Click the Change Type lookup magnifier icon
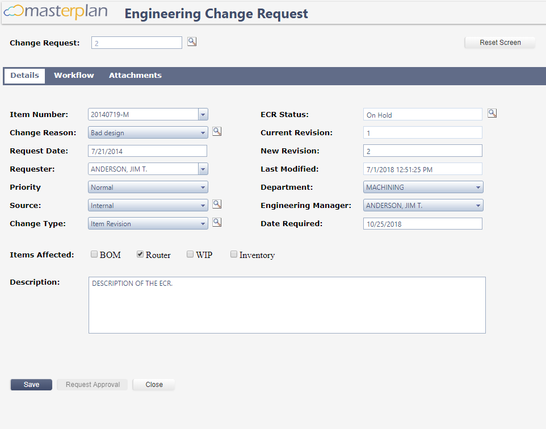Viewport: 546px width, 429px height. point(217,222)
